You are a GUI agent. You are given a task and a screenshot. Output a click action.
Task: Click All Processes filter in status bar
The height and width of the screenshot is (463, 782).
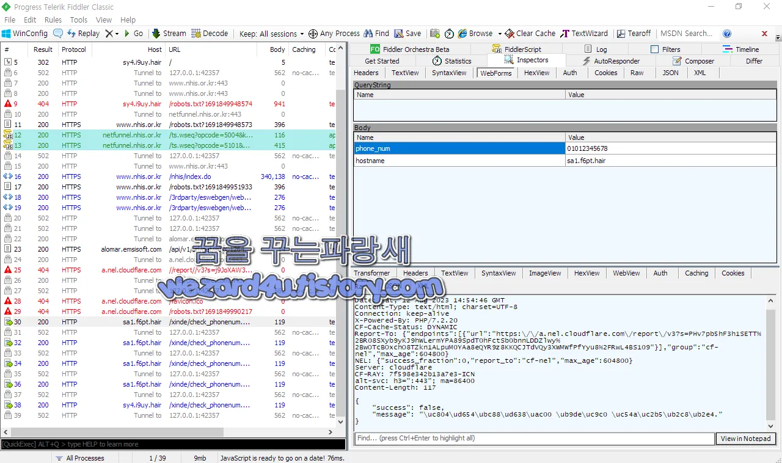tap(79, 458)
